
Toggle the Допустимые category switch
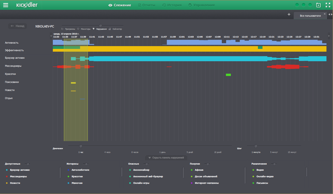click(28, 164)
